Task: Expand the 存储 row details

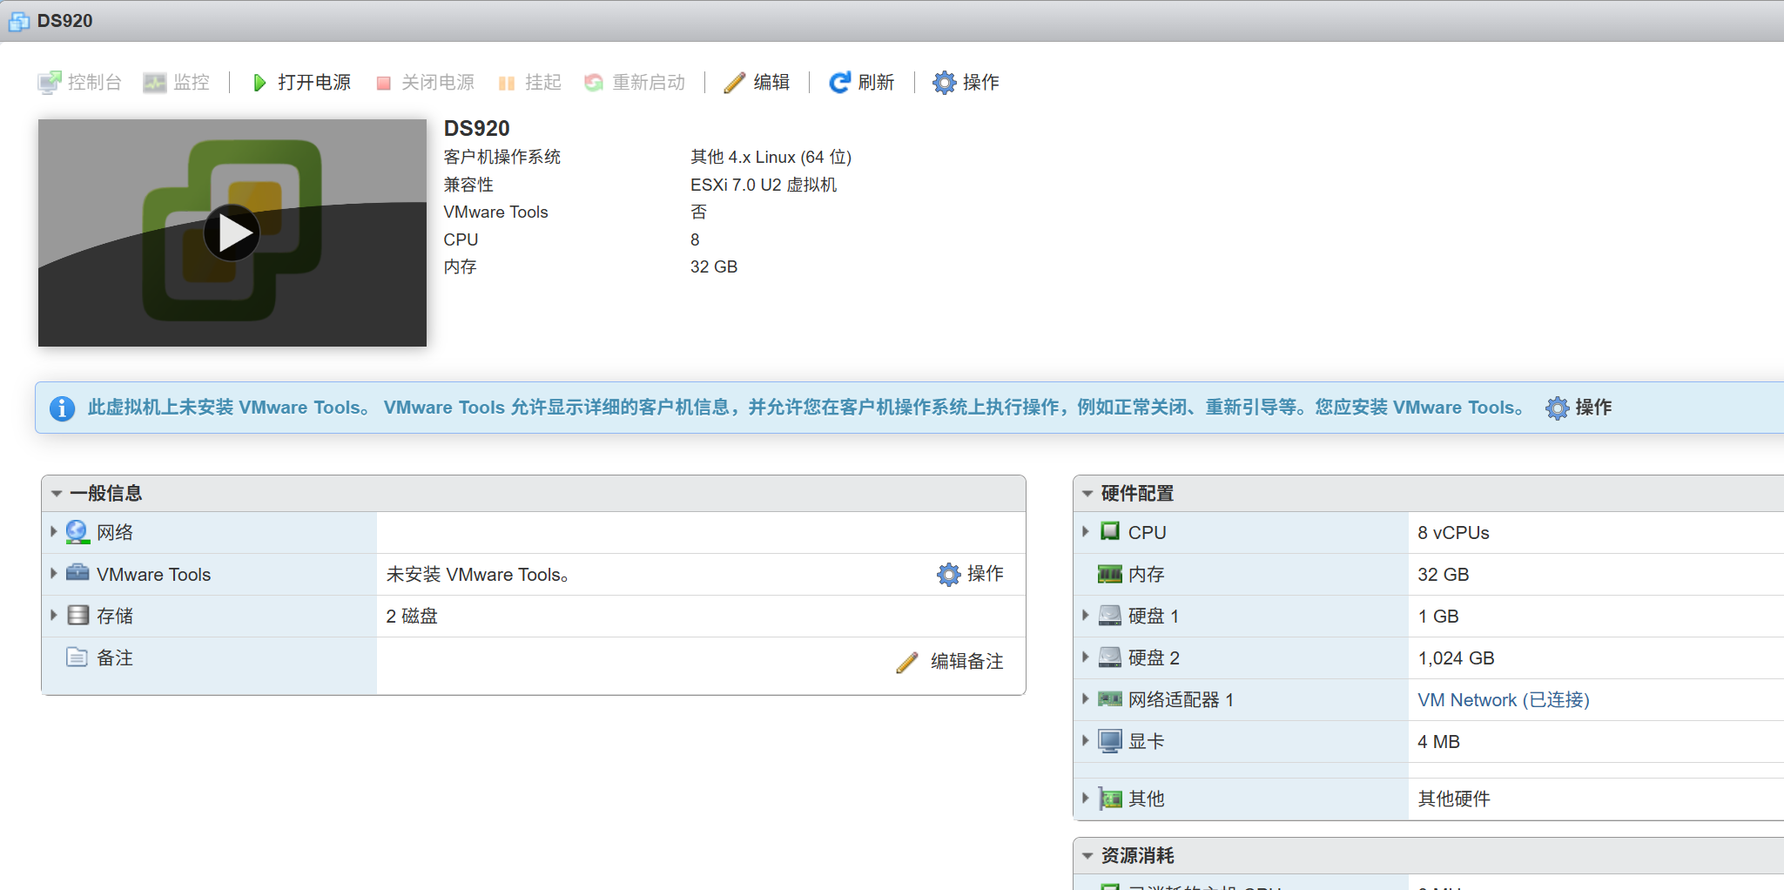Action: [x=54, y=616]
